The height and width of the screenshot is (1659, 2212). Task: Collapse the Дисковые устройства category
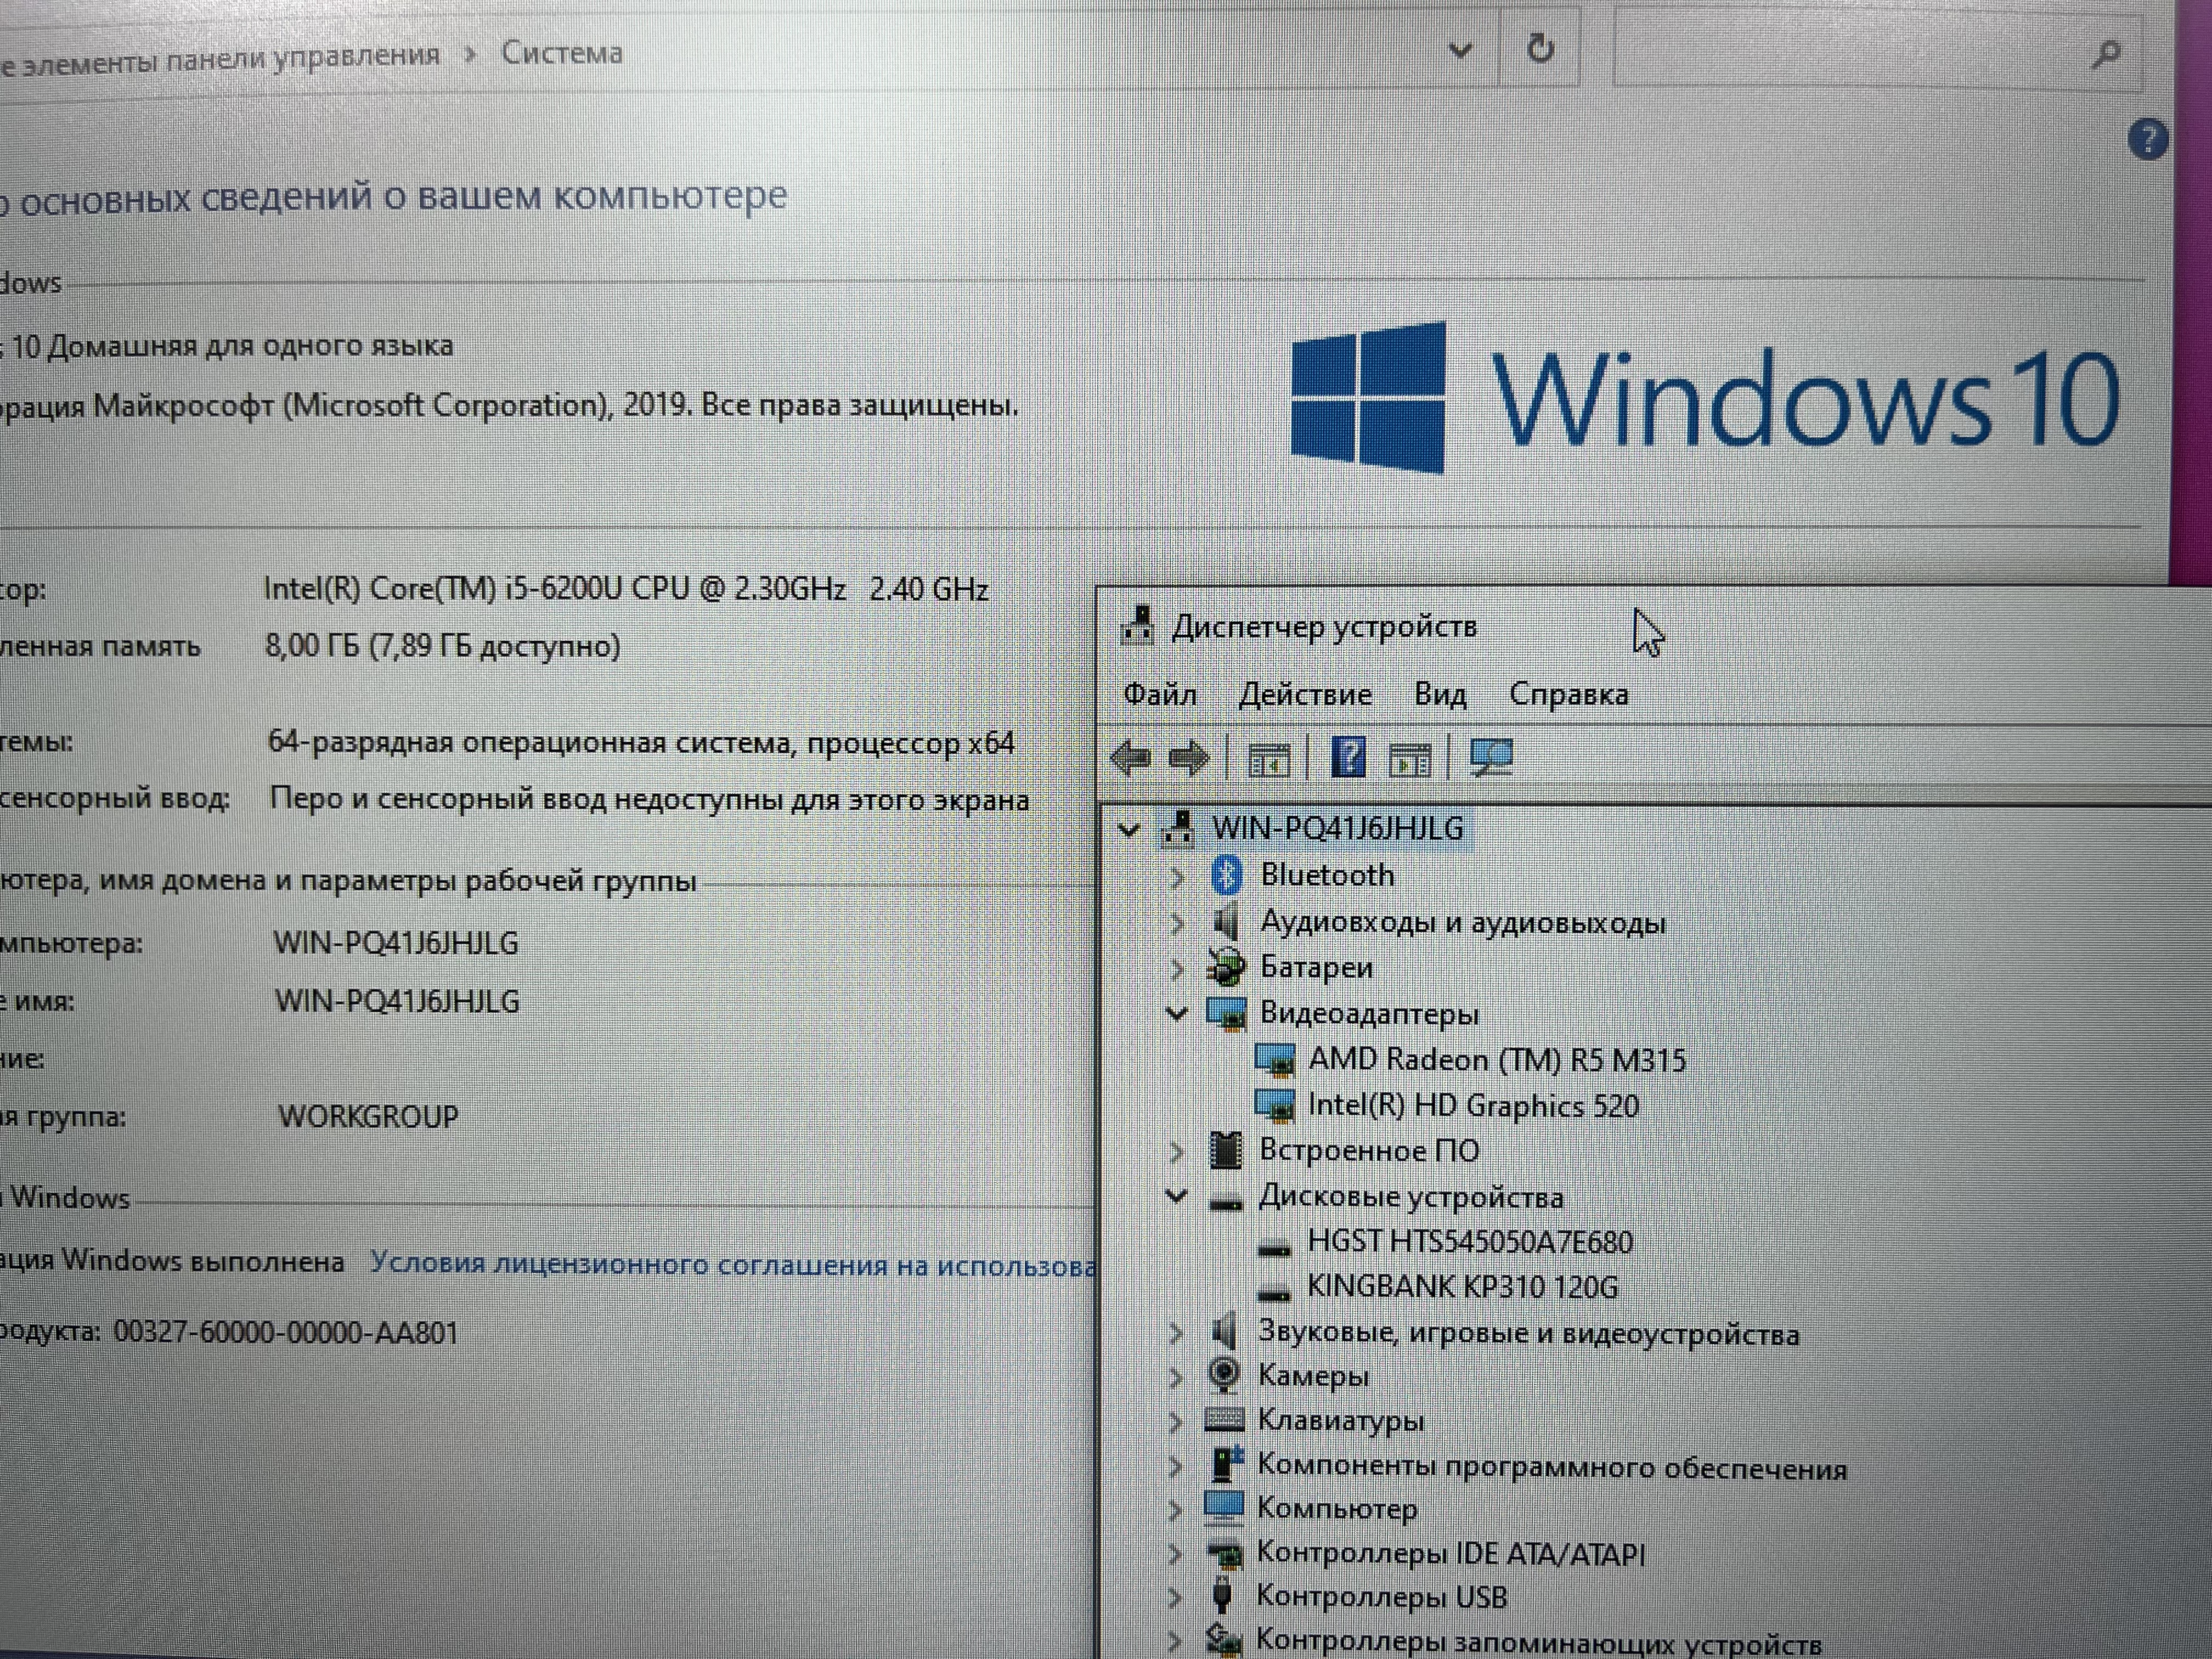point(1177,1195)
